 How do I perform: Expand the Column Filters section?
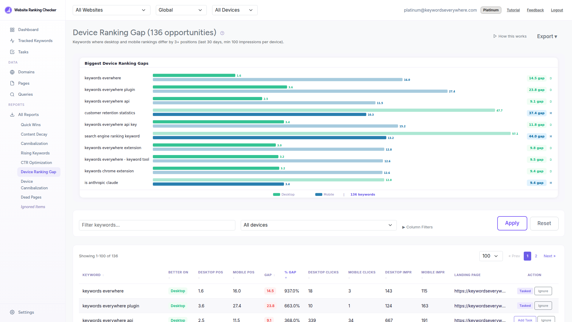[417, 227]
